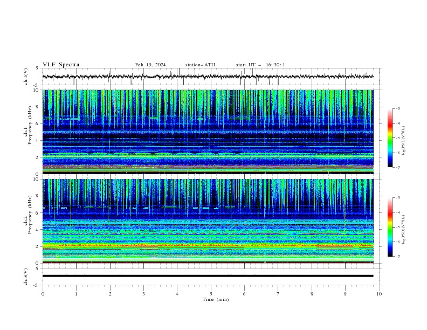Click the ch.1 voltage waveform trace

click(x=208, y=77)
